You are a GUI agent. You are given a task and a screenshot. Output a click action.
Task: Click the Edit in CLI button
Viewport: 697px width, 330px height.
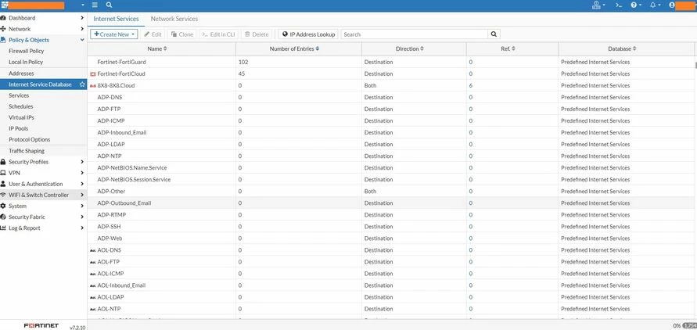tap(219, 34)
